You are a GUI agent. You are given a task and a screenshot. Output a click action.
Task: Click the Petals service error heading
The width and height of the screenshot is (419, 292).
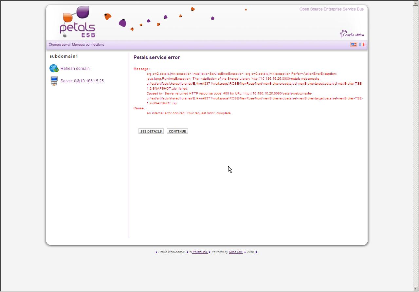(156, 57)
